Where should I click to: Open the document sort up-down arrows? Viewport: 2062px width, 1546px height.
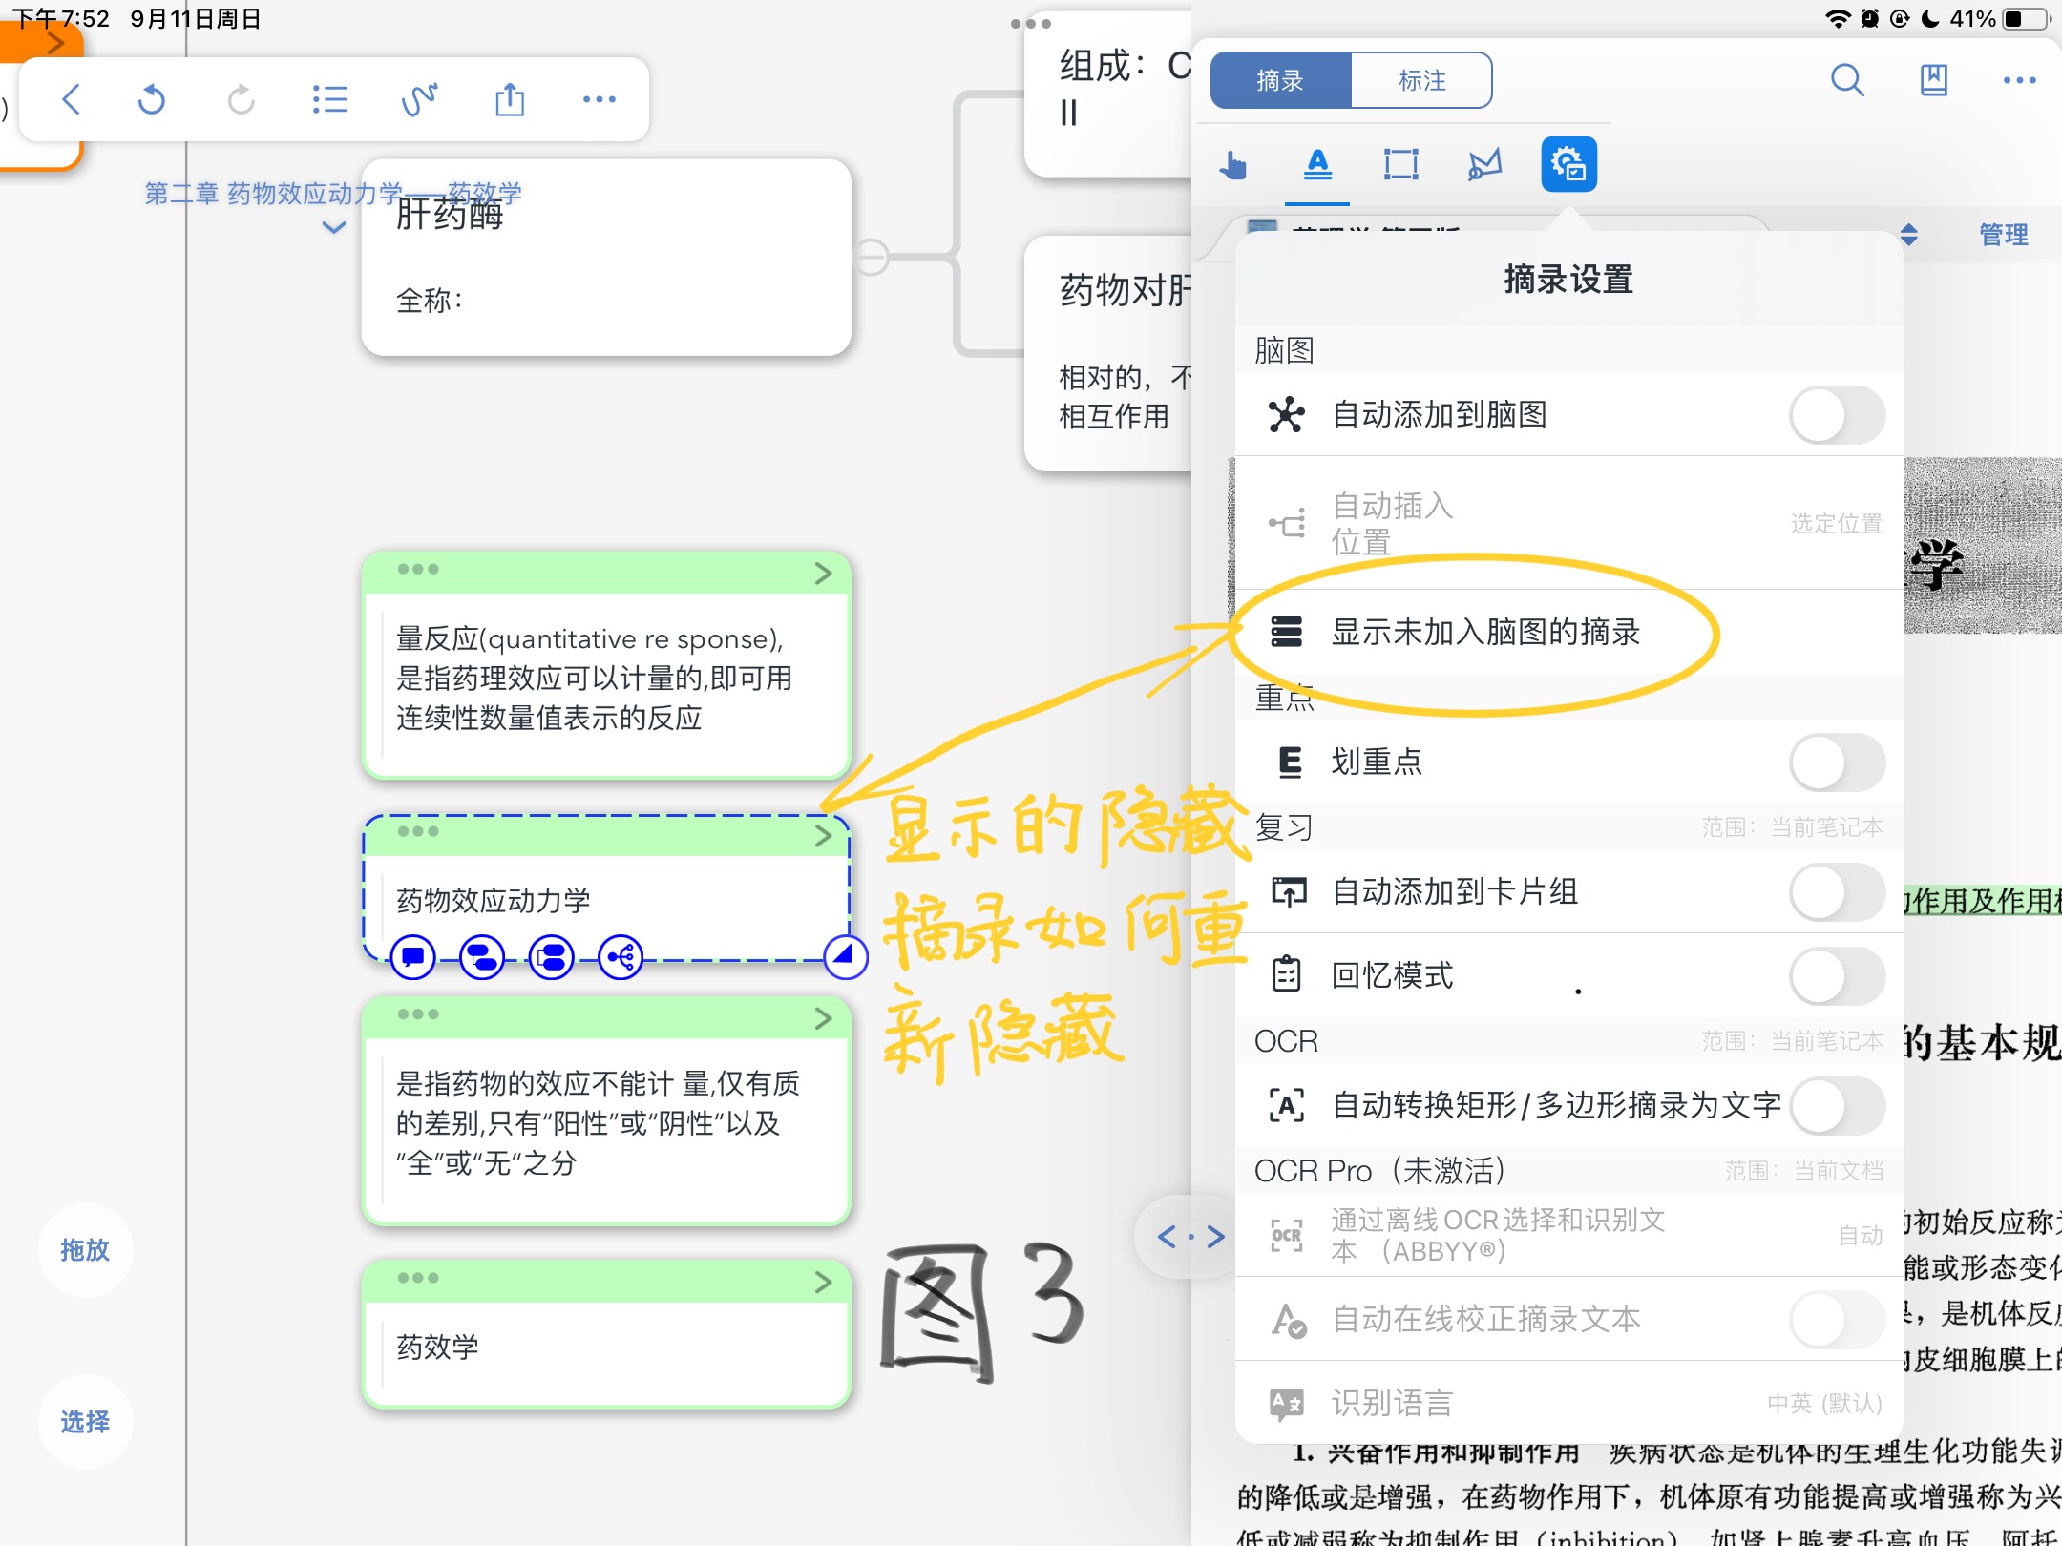tap(1909, 235)
